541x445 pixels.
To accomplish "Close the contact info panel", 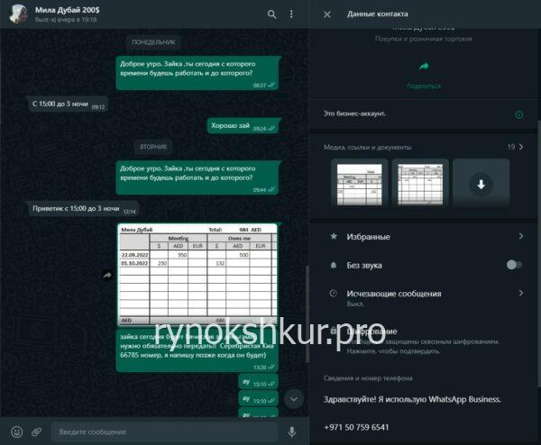I will [327, 14].
